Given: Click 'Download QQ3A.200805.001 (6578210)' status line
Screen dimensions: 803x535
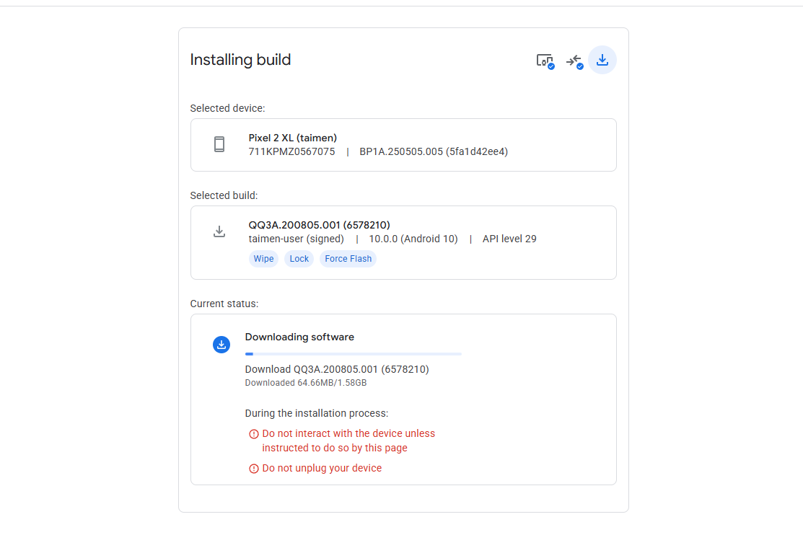Looking at the screenshot, I should (x=337, y=369).
